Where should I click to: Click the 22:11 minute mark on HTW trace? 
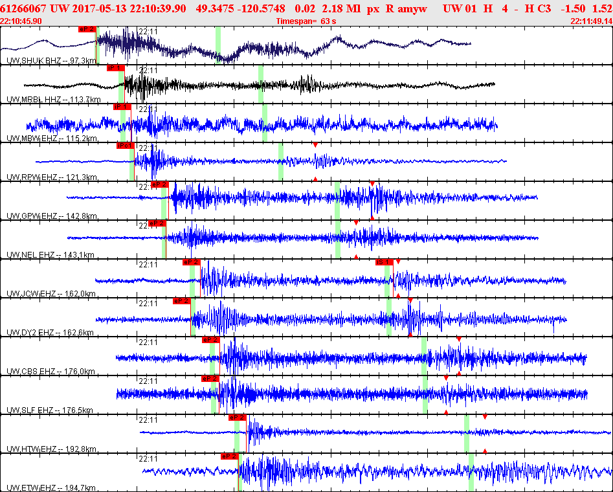click(x=148, y=419)
